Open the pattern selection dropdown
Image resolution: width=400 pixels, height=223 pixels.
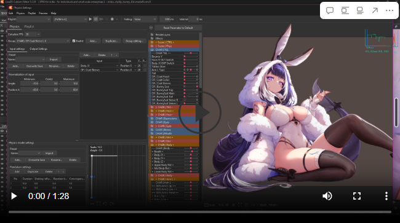tap(70, 19)
